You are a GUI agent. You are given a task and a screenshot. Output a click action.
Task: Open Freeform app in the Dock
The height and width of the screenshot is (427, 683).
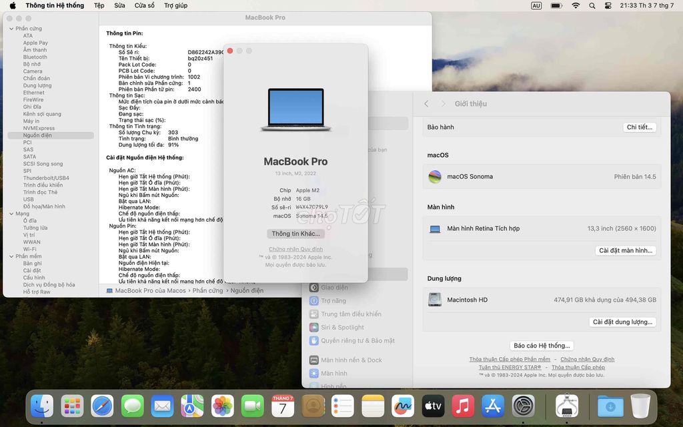403,406
